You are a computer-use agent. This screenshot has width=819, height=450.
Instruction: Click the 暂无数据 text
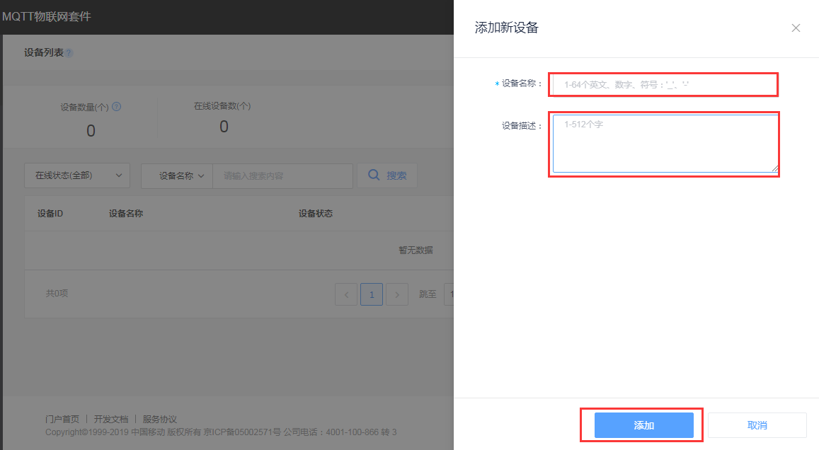[416, 250]
